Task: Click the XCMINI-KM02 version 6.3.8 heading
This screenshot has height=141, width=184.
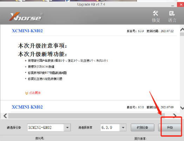Action: (x=27, y=107)
